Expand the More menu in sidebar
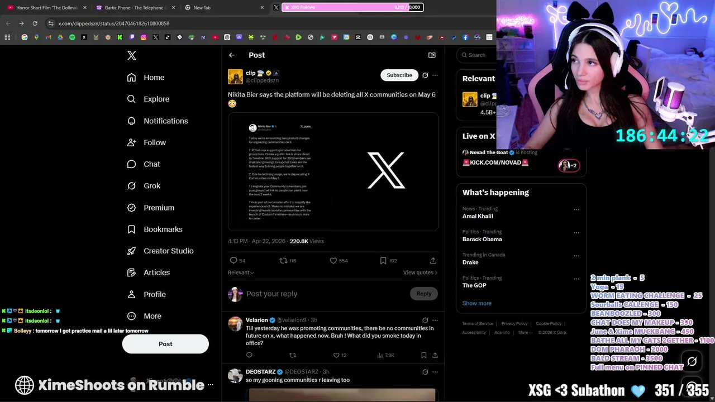The width and height of the screenshot is (715, 402). click(144, 316)
